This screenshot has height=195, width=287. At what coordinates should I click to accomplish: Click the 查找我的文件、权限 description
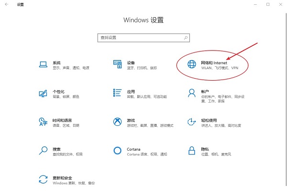pyautogui.click(x=68, y=154)
